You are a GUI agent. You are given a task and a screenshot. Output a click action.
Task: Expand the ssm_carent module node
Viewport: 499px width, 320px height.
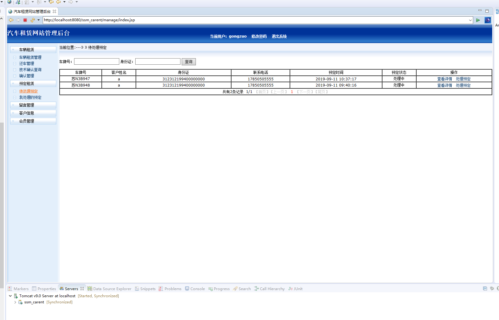(x=15, y=302)
